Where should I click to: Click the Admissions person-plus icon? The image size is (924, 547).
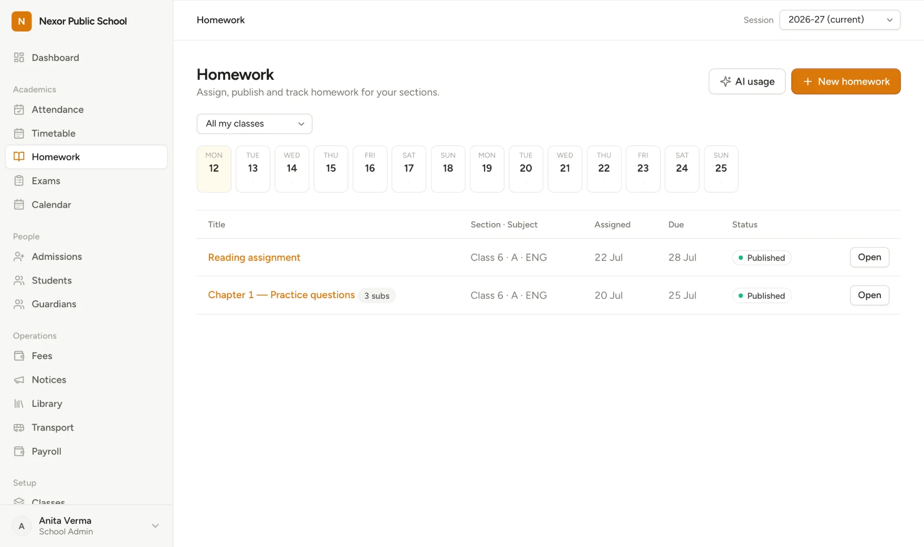(x=19, y=257)
